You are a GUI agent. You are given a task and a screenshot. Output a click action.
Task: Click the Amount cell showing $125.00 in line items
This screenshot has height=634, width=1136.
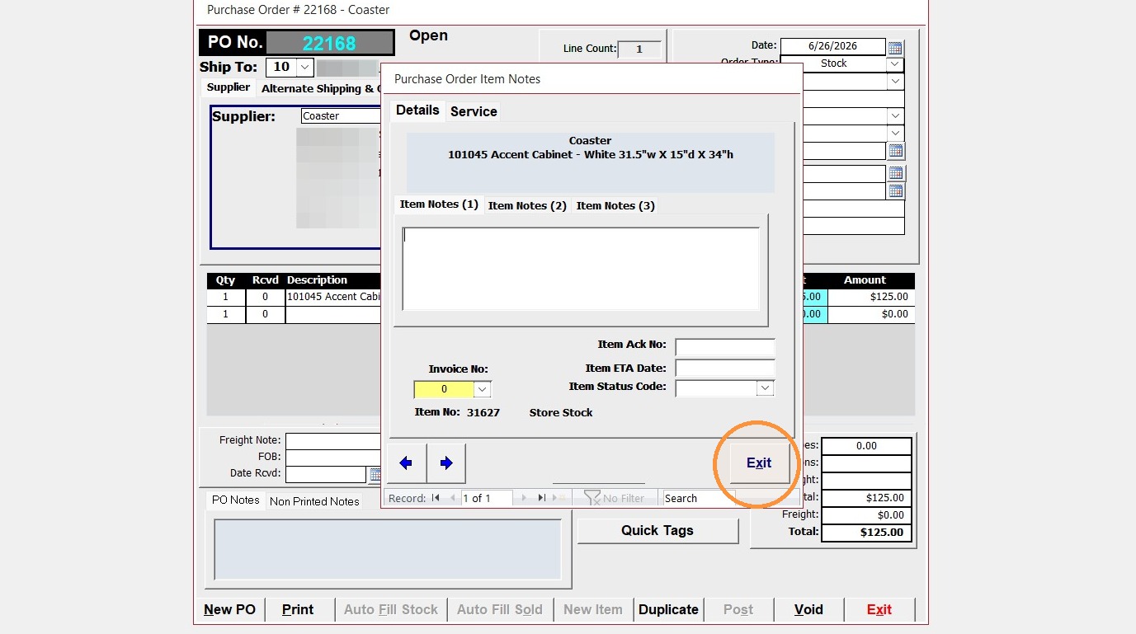click(x=871, y=297)
